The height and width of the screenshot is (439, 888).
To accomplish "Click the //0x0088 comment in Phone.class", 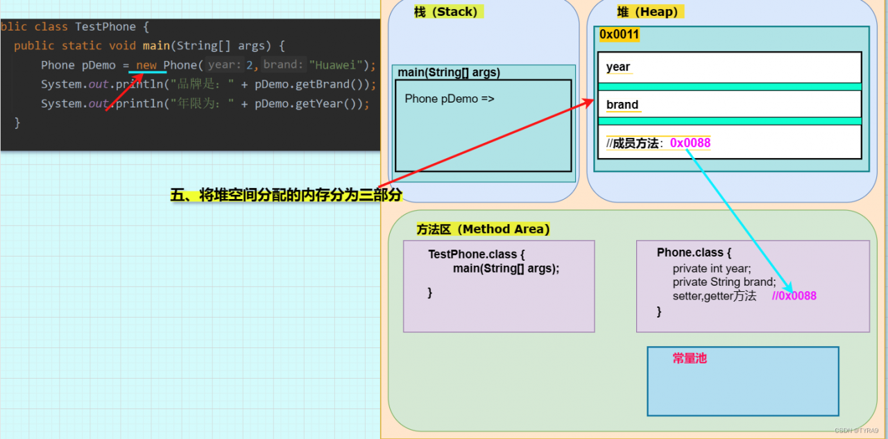I will point(794,296).
